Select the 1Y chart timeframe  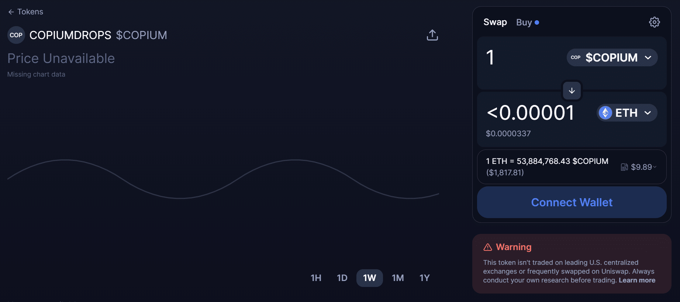coord(425,278)
